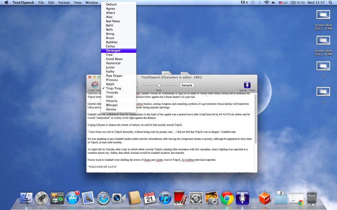This screenshot has height=210, width=337.
Task: Choose the Junior voice
Action: (x=119, y=67)
